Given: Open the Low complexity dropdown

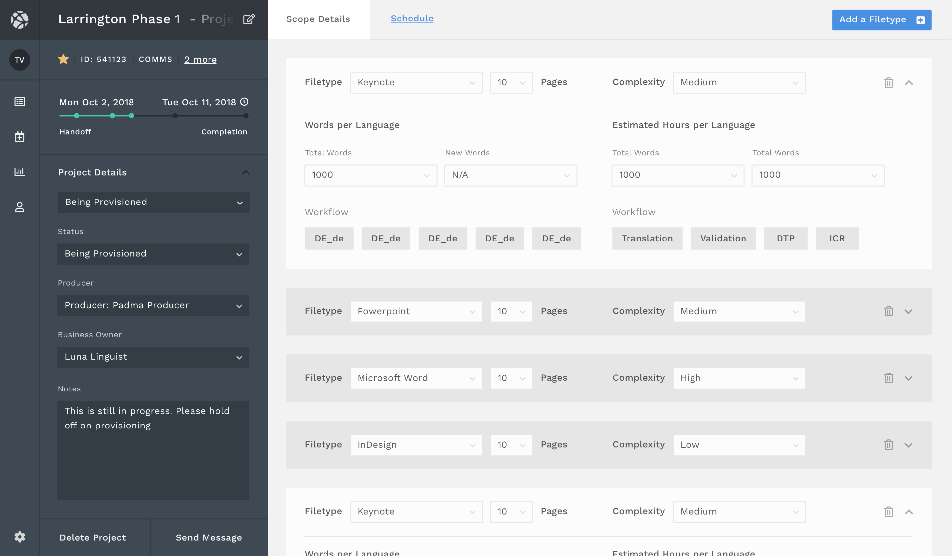Looking at the screenshot, I should [x=739, y=445].
